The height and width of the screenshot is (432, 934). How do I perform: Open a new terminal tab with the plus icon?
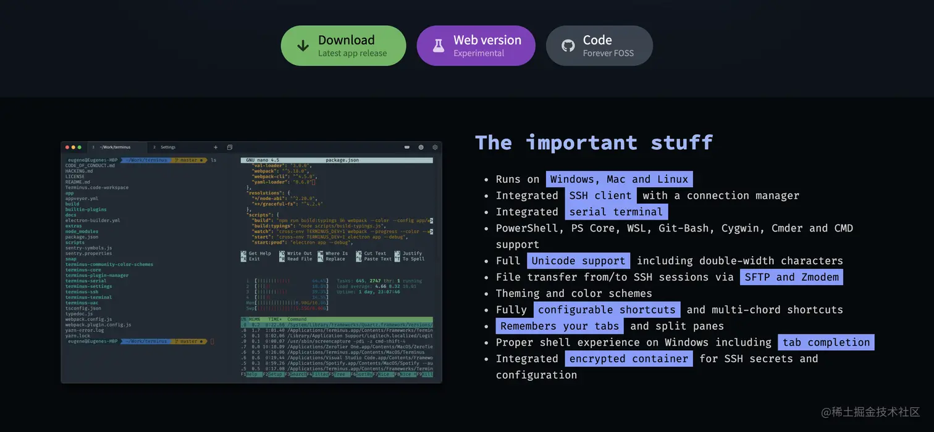point(216,147)
